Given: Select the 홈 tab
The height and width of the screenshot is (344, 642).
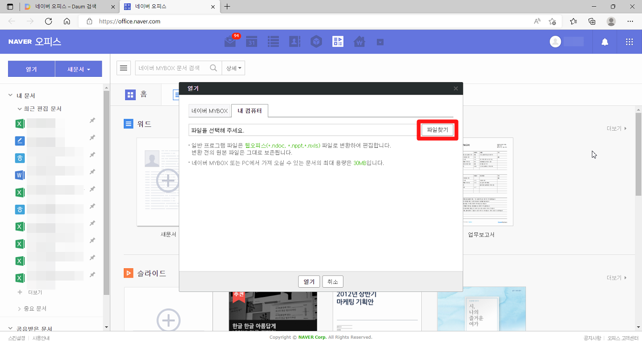Looking at the screenshot, I should (136, 94).
